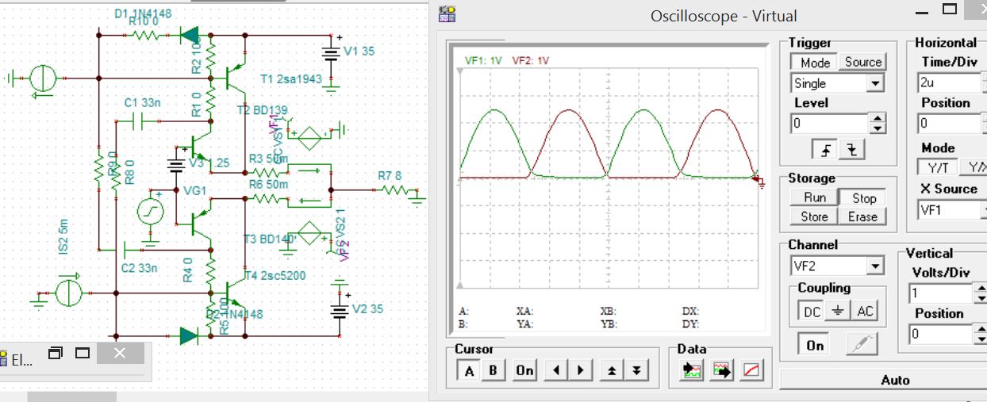The height and width of the screenshot is (402, 987).
Task: Maximize the Oscilloscope window
Action: click(x=949, y=10)
